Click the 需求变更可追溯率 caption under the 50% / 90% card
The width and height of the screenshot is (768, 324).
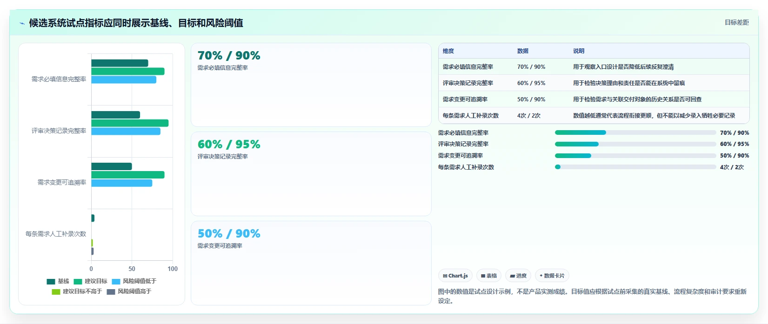[x=220, y=246]
